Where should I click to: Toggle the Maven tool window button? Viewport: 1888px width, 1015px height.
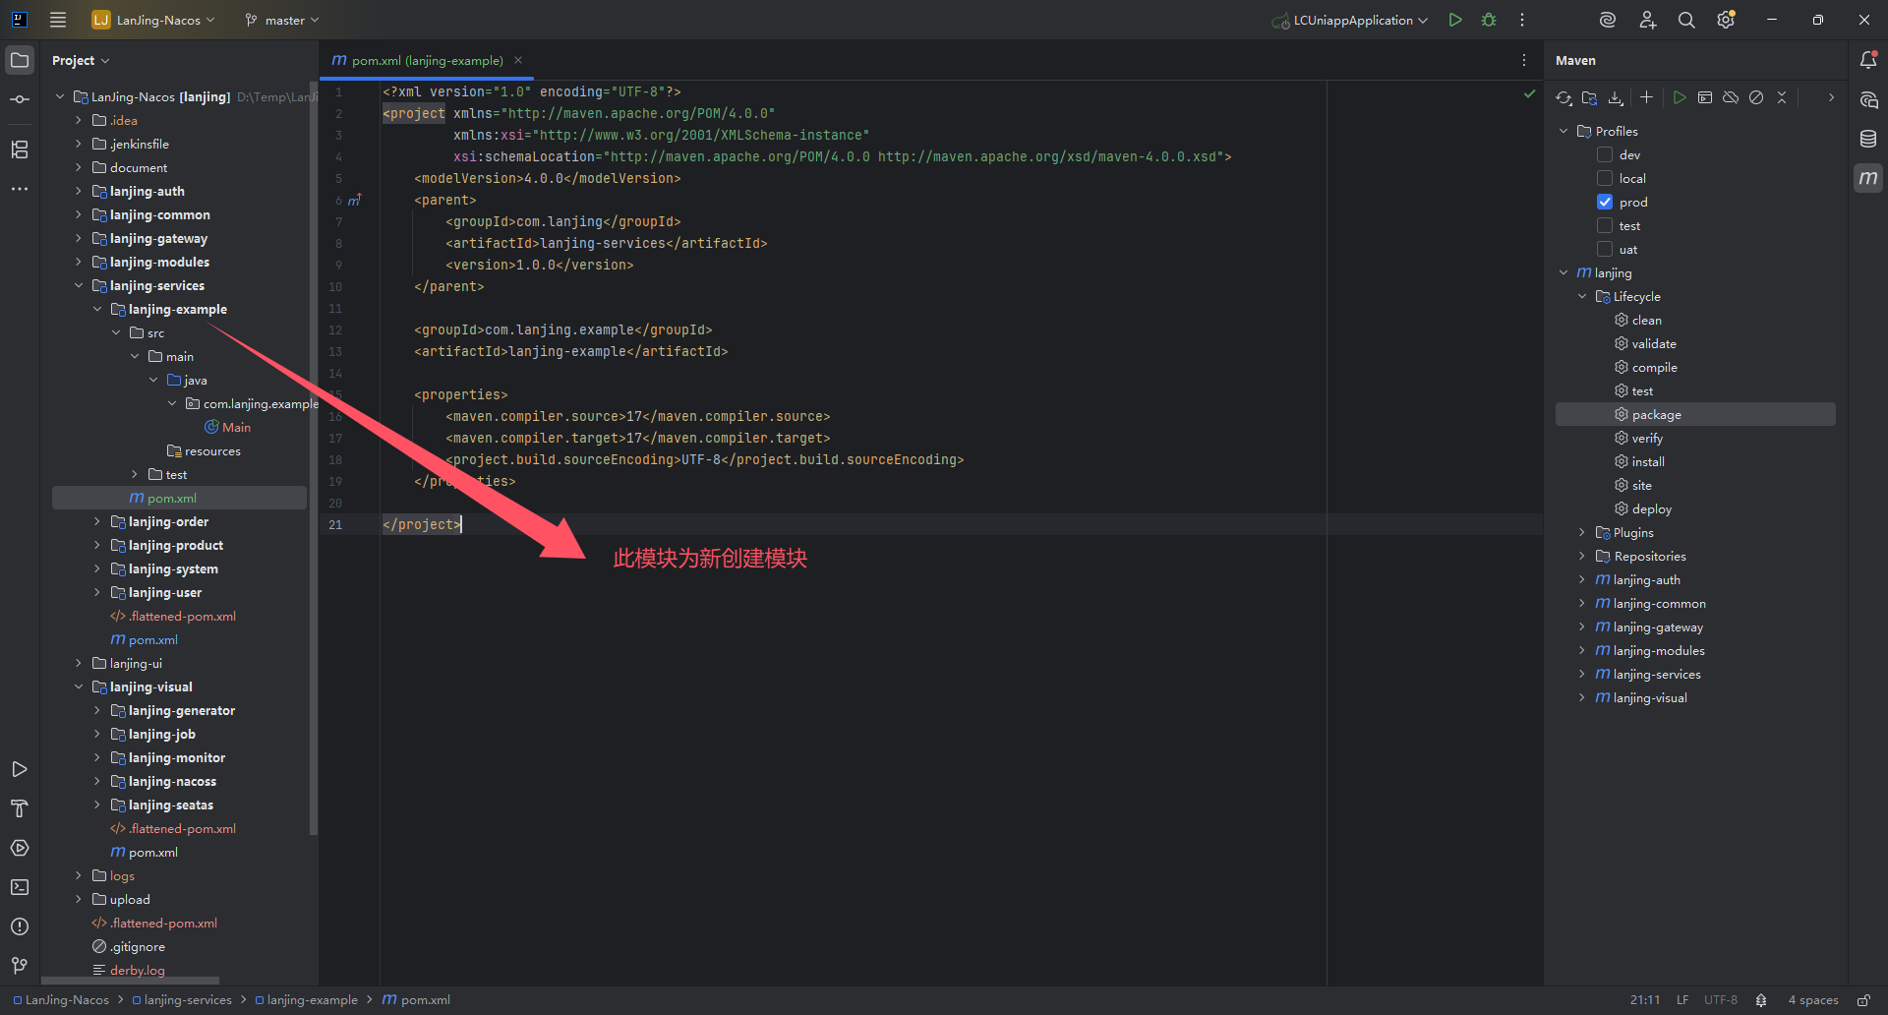[1868, 178]
